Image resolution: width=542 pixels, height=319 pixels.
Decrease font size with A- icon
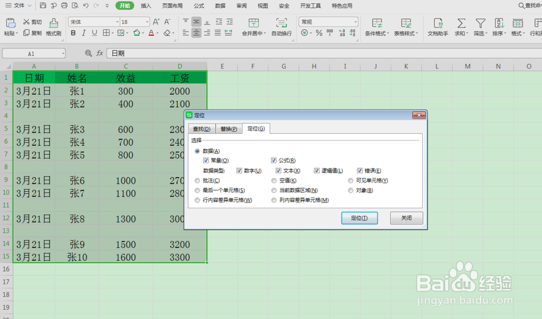(167, 22)
